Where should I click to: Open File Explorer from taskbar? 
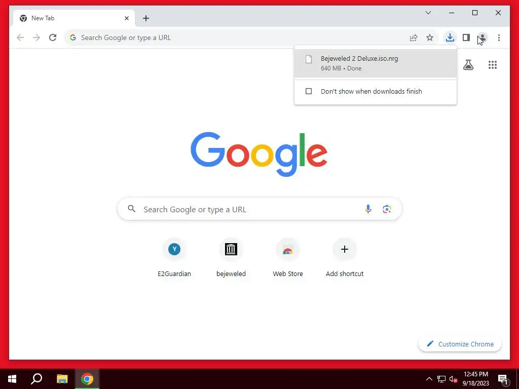pyautogui.click(x=62, y=379)
